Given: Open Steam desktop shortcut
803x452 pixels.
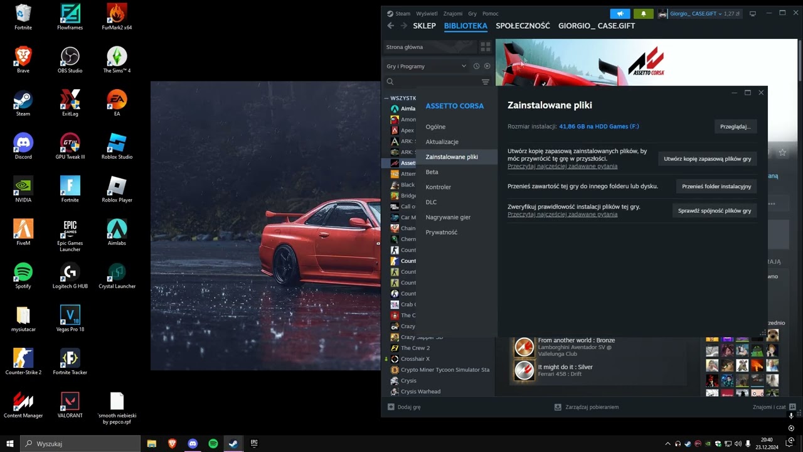Looking at the screenshot, I should coord(23,104).
